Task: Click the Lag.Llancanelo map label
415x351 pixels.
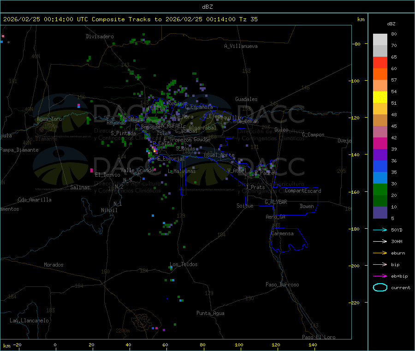Action: (x=30, y=321)
